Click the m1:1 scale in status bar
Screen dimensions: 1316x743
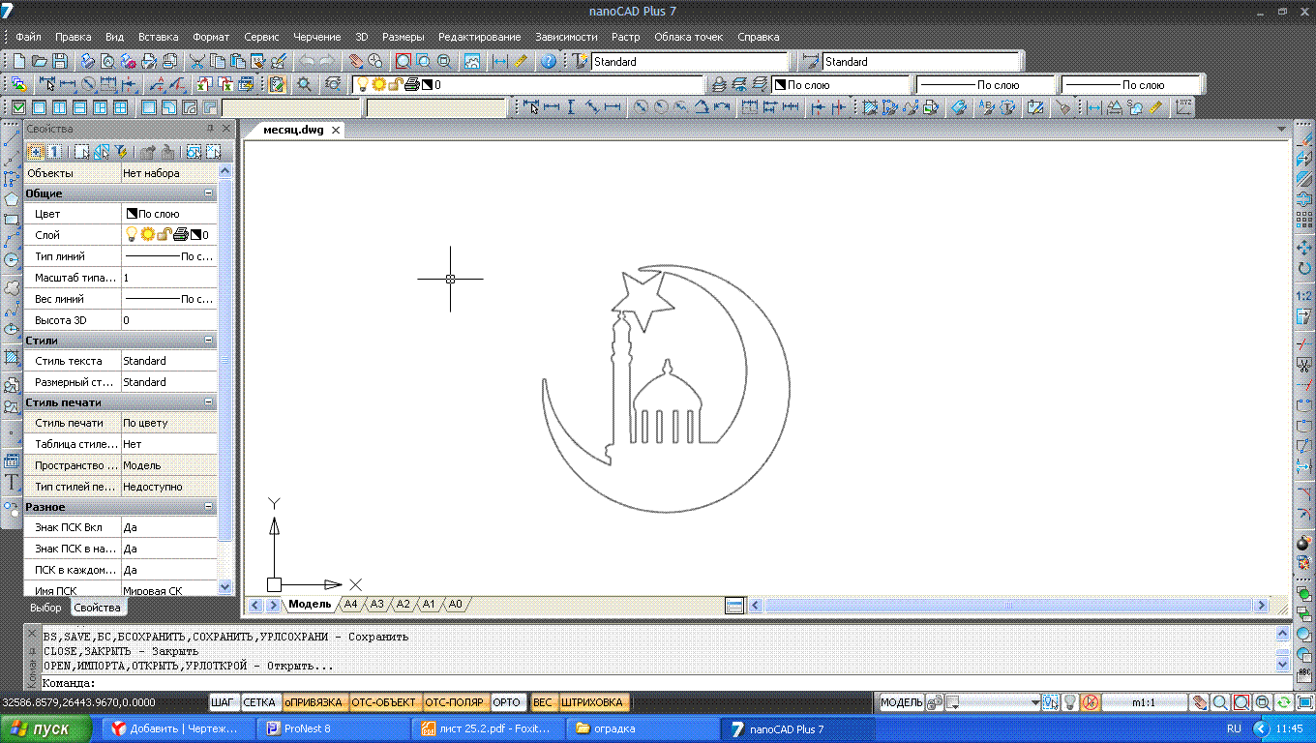click(1146, 702)
